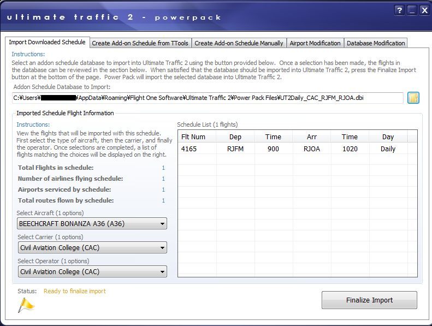Image resolution: width=432 pixels, height=326 pixels.
Task: Select the RJFM departure cell
Action: tap(235, 149)
